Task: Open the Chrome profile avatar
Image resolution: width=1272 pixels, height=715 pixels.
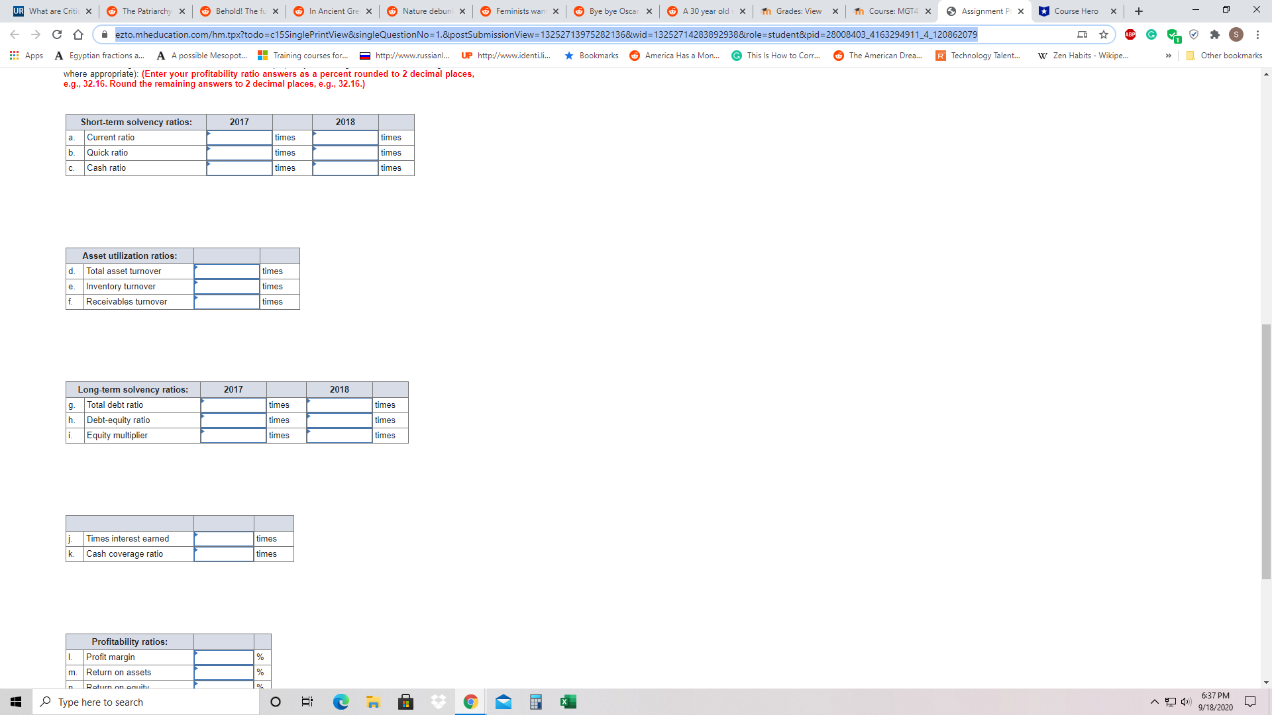Action: point(1236,34)
